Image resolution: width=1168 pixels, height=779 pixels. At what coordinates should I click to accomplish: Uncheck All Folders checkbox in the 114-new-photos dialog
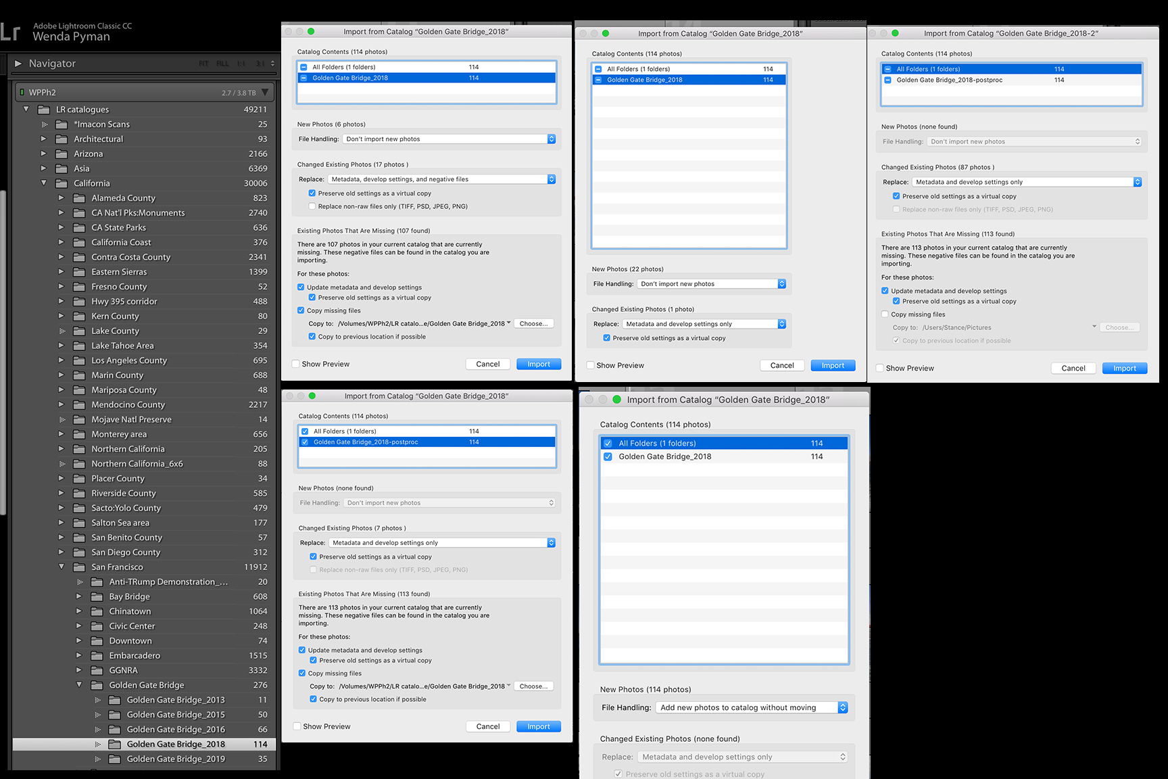click(608, 444)
